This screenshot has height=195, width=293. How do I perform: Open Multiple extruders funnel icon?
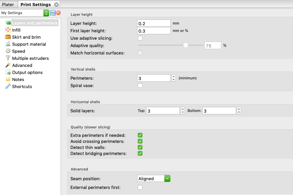(x=8, y=58)
